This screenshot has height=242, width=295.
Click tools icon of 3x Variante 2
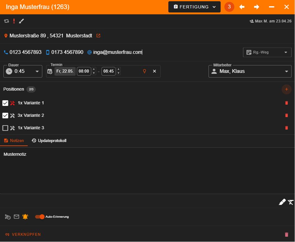(x=12, y=116)
